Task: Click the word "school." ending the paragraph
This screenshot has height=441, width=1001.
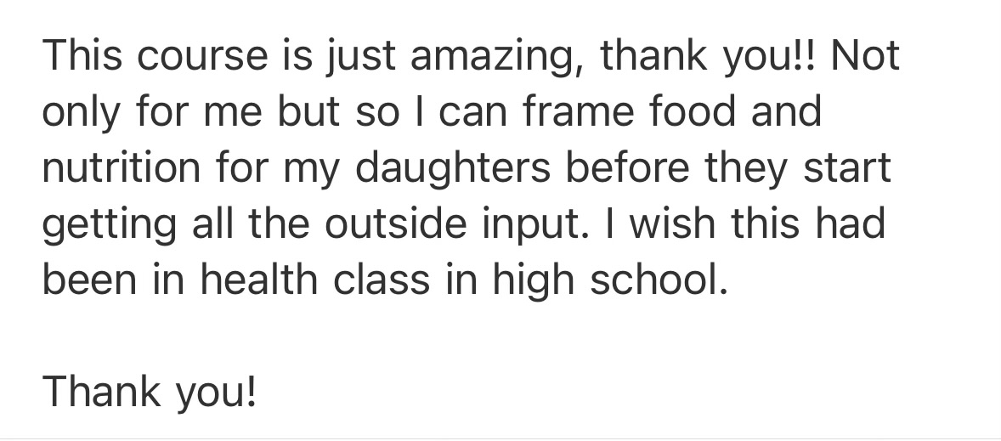Action: point(659,280)
